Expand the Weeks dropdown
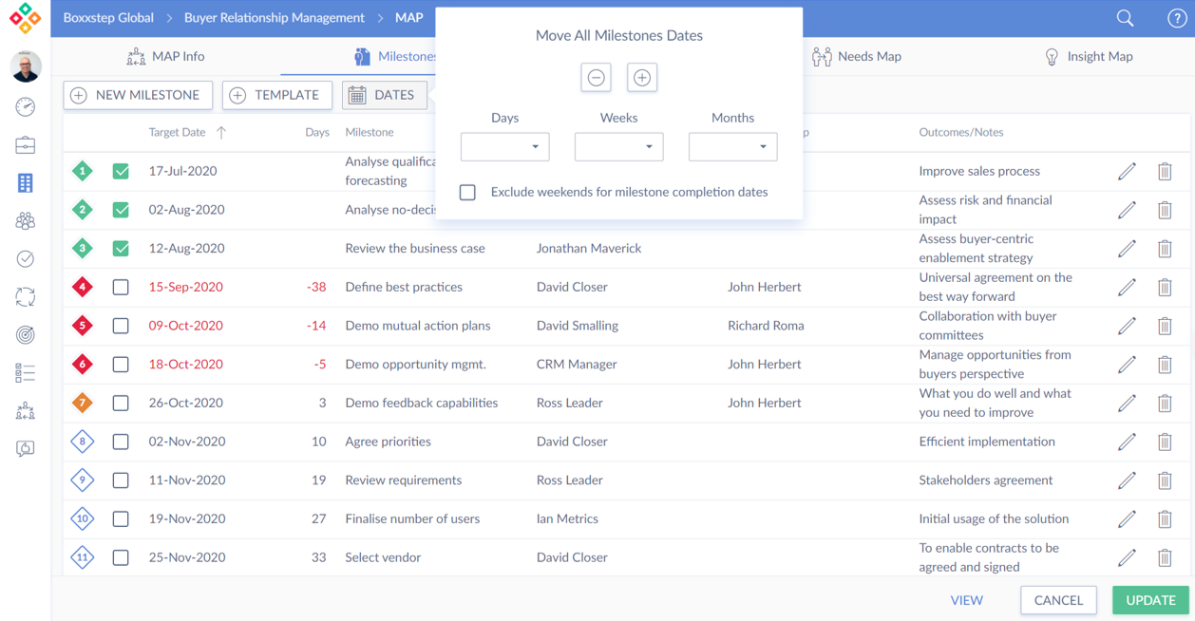Screen dimensions: 1195x621 click(x=618, y=146)
